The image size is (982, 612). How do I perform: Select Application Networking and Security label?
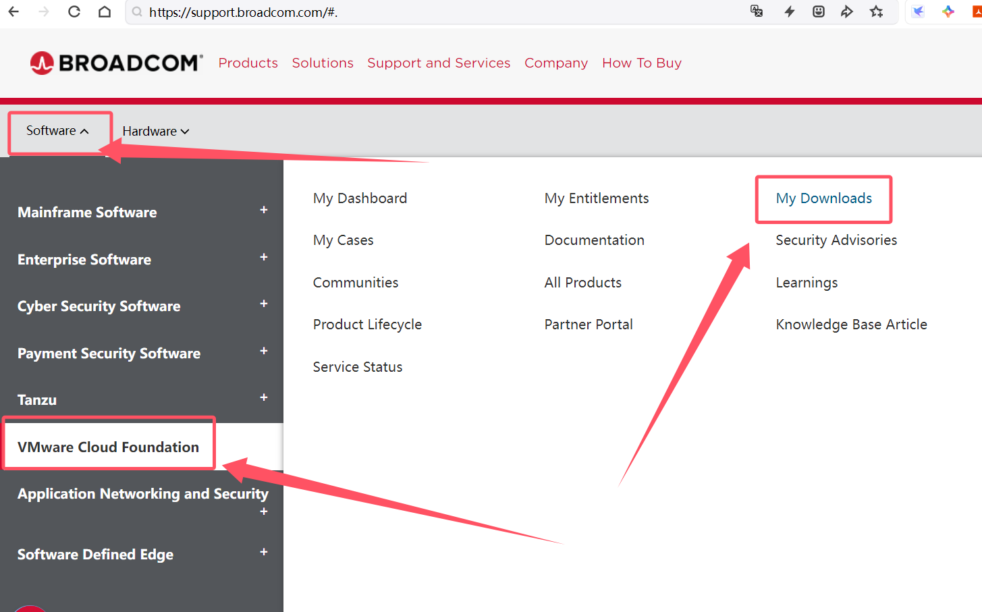click(x=143, y=494)
